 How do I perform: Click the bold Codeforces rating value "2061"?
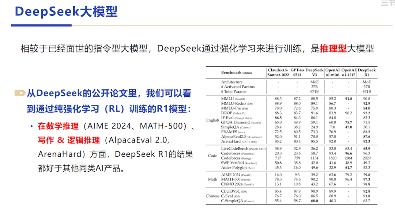pos(349,158)
